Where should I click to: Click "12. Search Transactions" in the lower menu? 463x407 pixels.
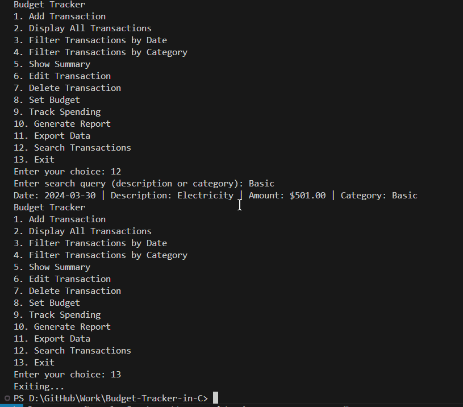72,351
